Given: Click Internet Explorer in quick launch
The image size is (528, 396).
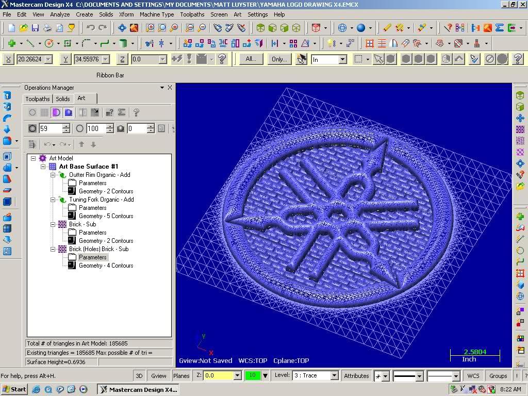Looking at the screenshot, I should 36,390.
